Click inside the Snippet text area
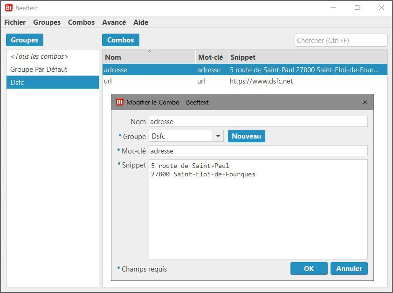The width and height of the screenshot is (393, 293). tap(258, 215)
